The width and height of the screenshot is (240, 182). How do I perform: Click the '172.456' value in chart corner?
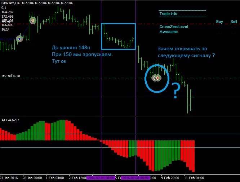[7, 16]
